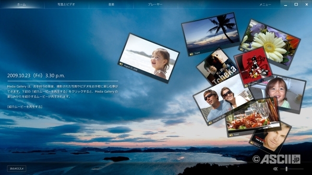Viewport: 312px width, 175px height.
Task: Open the Tcheka album cover thumbnail
Action: coord(217,66)
